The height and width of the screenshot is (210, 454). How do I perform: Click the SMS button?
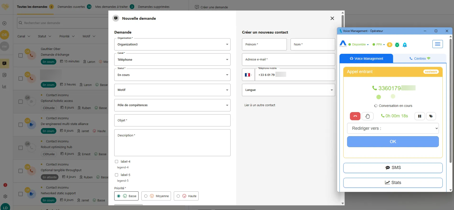(x=393, y=168)
